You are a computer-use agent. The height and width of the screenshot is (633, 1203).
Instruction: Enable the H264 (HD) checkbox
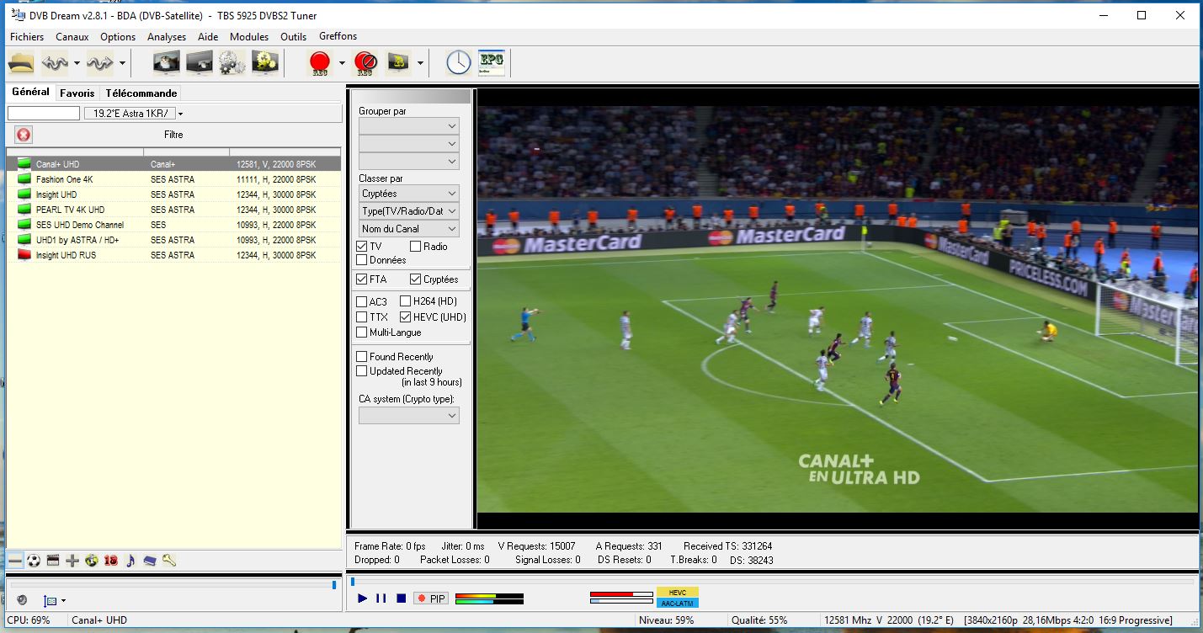pyautogui.click(x=406, y=301)
